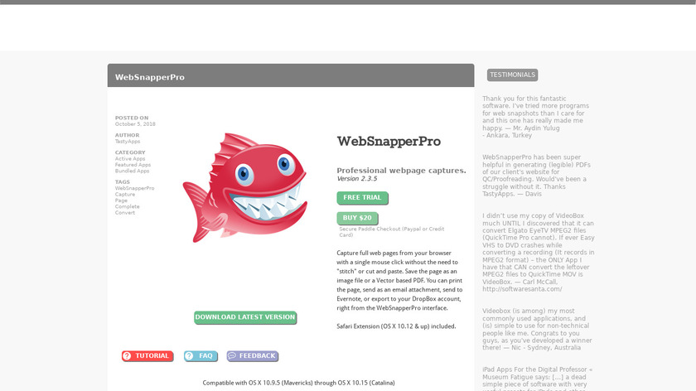Click the FAQ question mark icon
696x391 pixels.
(189, 356)
